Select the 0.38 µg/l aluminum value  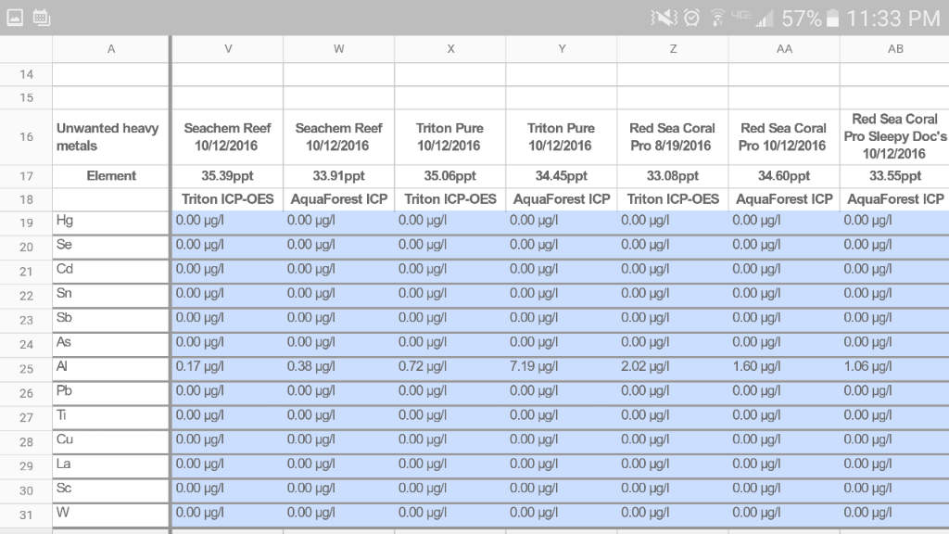tap(339, 369)
